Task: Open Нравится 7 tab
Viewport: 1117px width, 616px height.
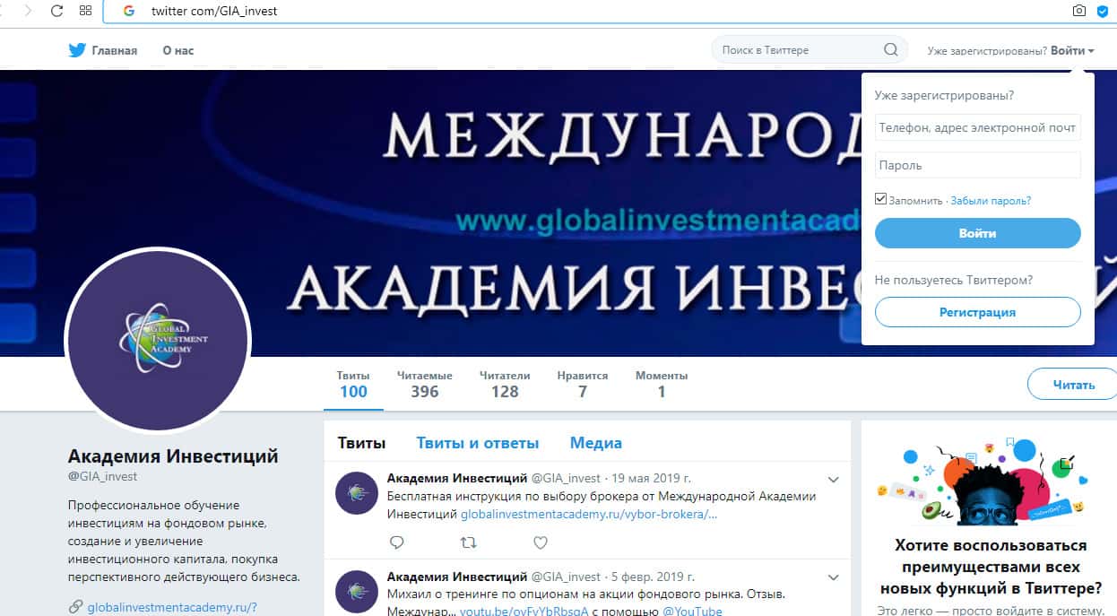Action: pos(583,384)
